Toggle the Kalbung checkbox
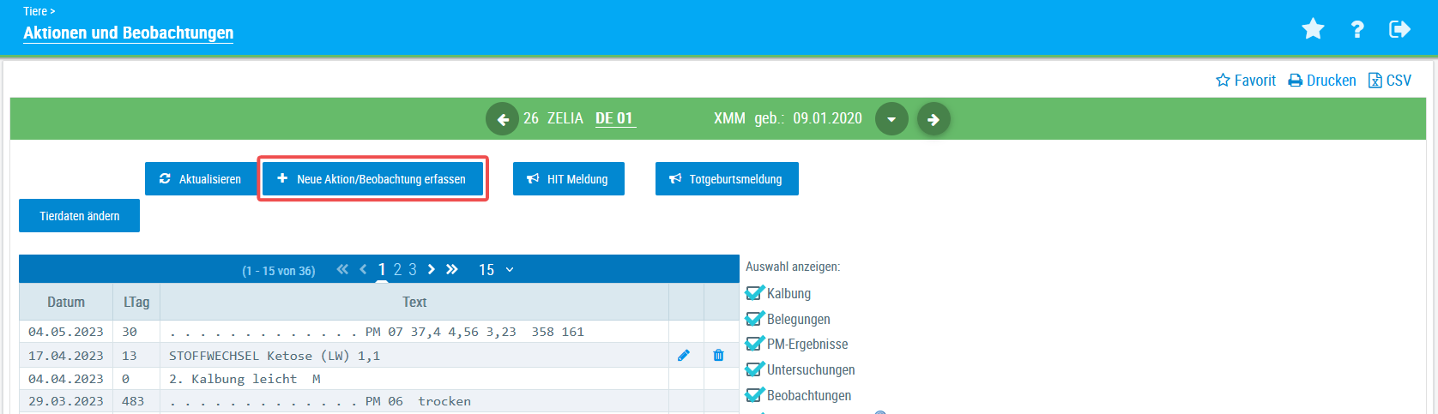Viewport: 1438px width, 414px height. tap(754, 293)
